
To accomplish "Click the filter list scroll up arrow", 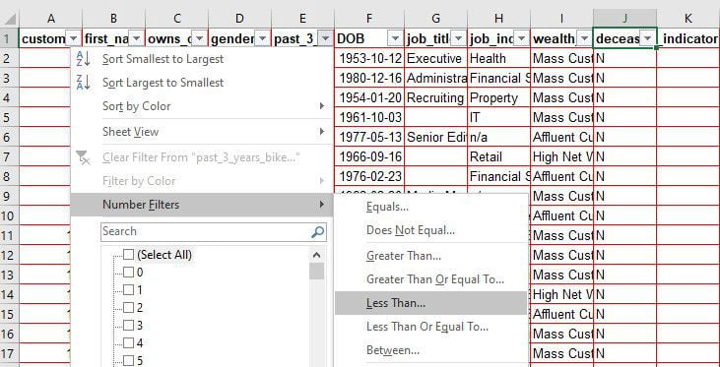I will pyautogui.click(x=316, y=256).
